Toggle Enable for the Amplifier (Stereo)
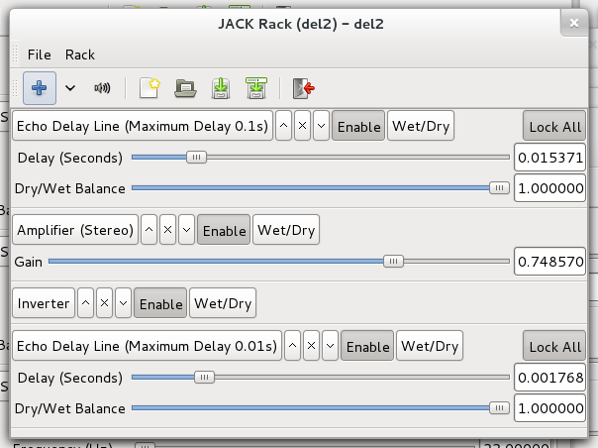Screen dimensions: 598x448 pyautogui.click(x=224, y=230)
